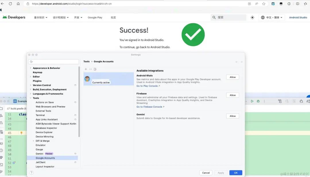Allow the Android Vitals integration
This screenshot has width=310, height=177.
tap(232, 77)
